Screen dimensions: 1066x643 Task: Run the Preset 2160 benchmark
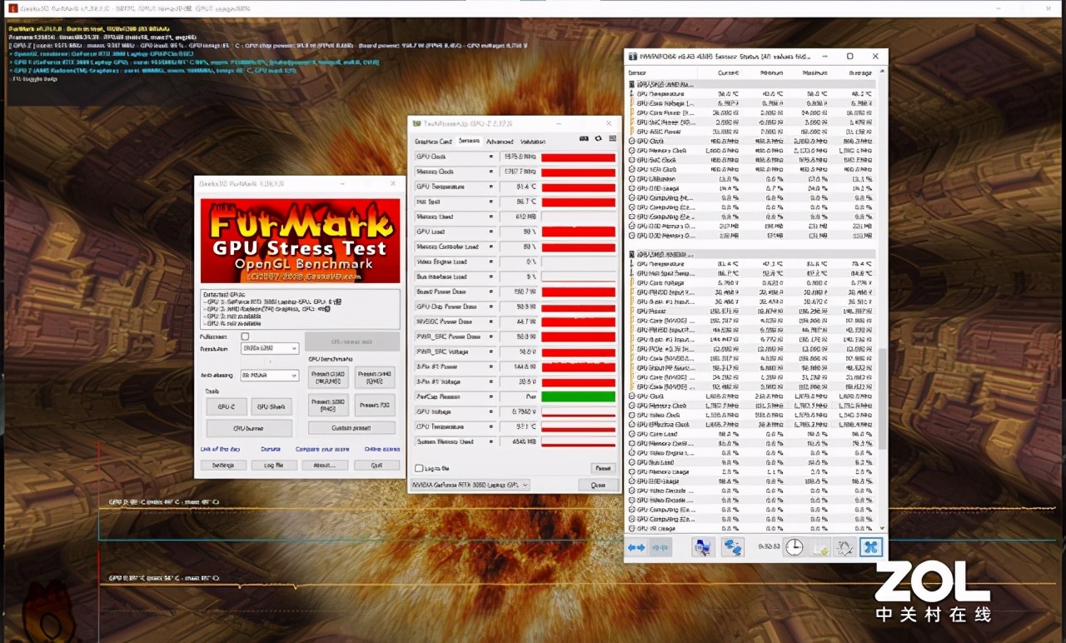pyautogui.click(x=328, y=377)
